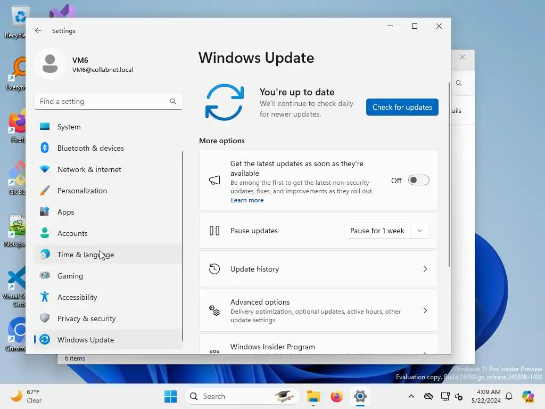Open File Explorer from the taskbar
This screenshot has height=409, width=545.
point(313,396)
